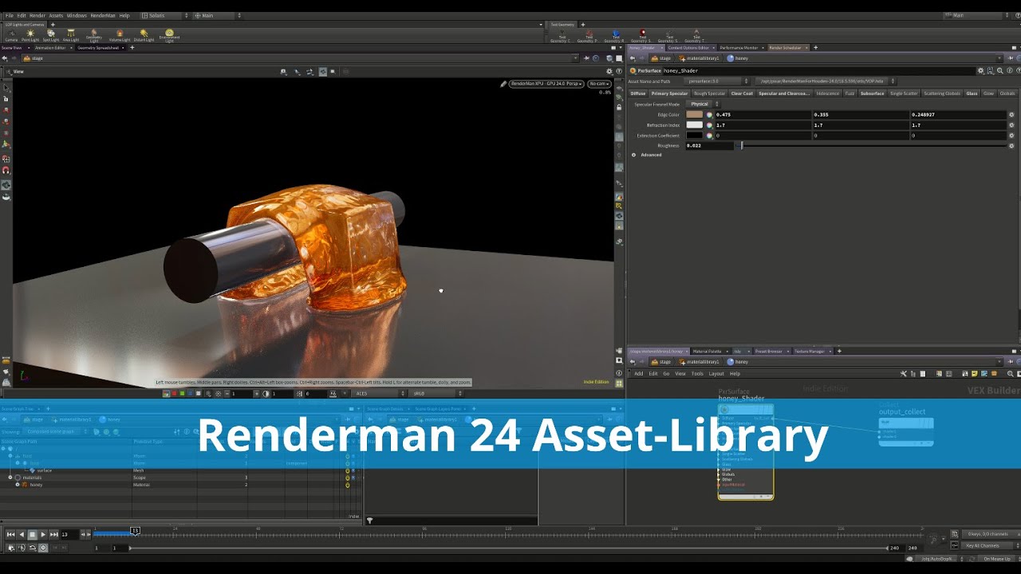Click the Roughness slider handle
This screenshot has width=1021, height=574.
coord(742,146)
